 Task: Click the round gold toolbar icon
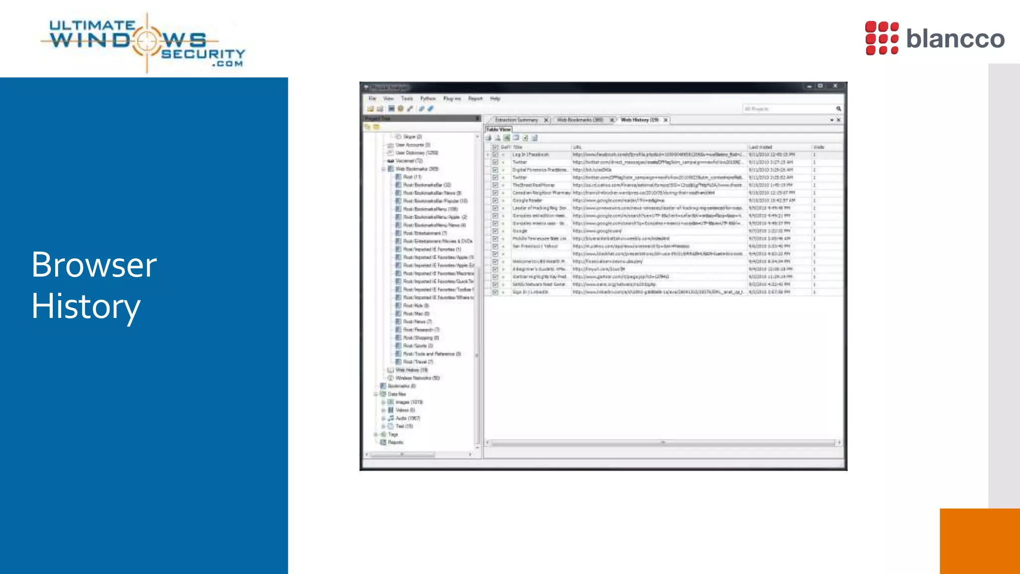coord(400,109)
